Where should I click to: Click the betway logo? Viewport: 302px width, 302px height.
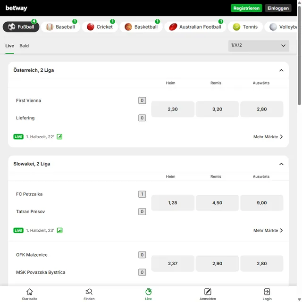coord(17,8)
